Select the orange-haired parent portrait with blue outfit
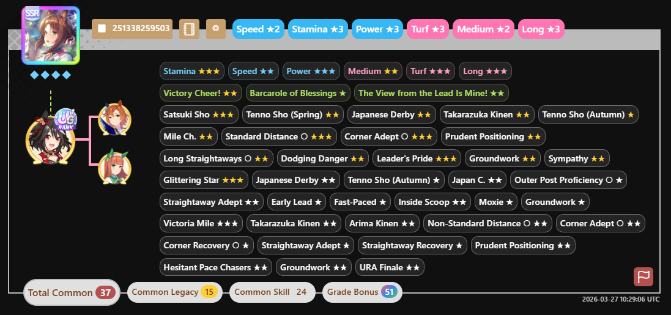Viewport: 671px width, 315px height. click(114, 119)
